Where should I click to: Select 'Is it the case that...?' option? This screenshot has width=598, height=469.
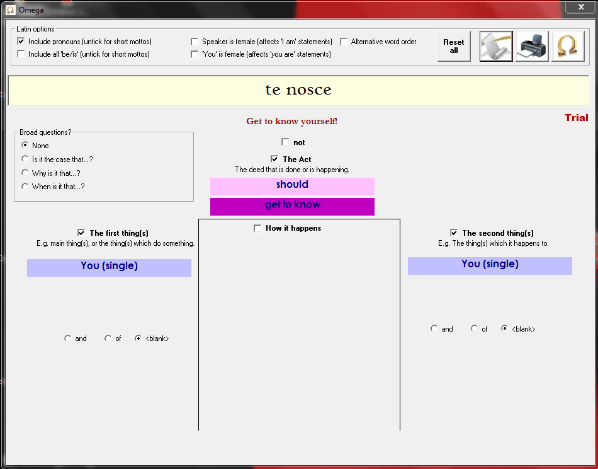point(25,158)
